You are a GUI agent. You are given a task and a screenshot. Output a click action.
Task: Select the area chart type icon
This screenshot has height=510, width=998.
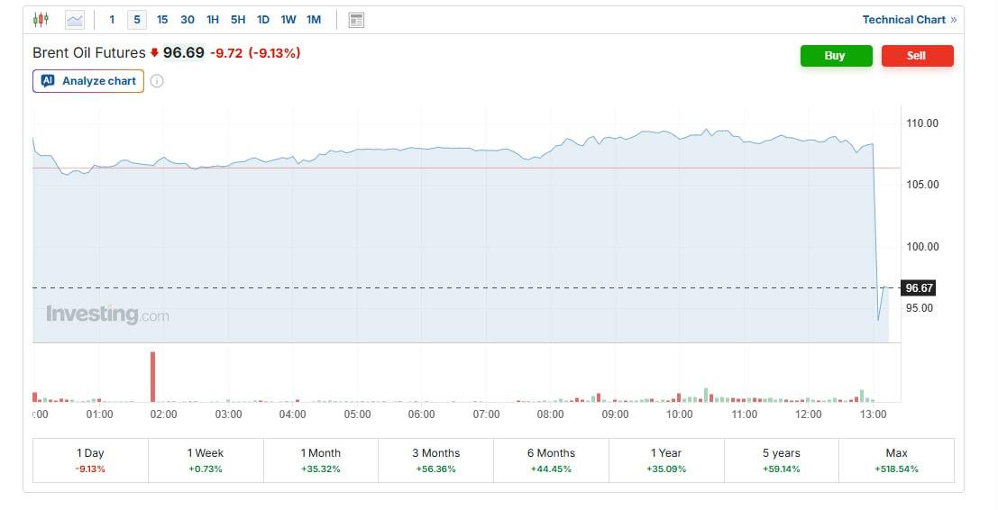click(74, 20)
